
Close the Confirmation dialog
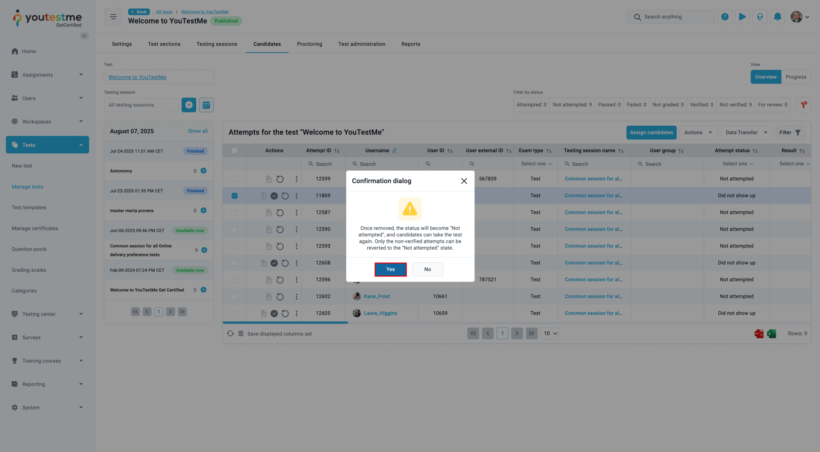464,181
